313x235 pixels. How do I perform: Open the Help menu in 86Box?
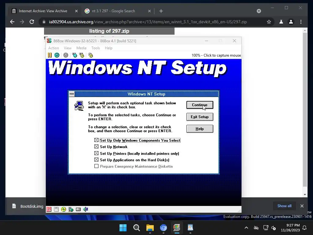109,48
